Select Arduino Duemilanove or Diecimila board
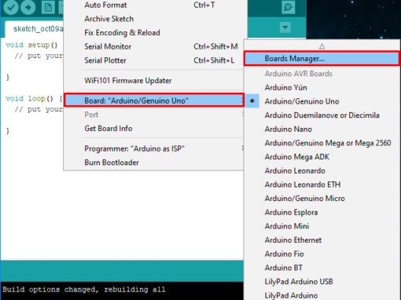401x300 pixels. click(x=322, y=115)
